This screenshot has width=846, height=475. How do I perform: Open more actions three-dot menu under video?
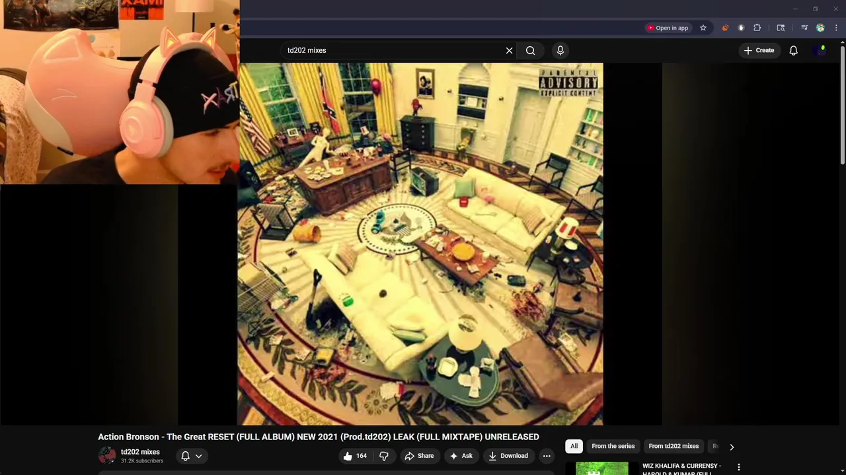coord(547,456)
